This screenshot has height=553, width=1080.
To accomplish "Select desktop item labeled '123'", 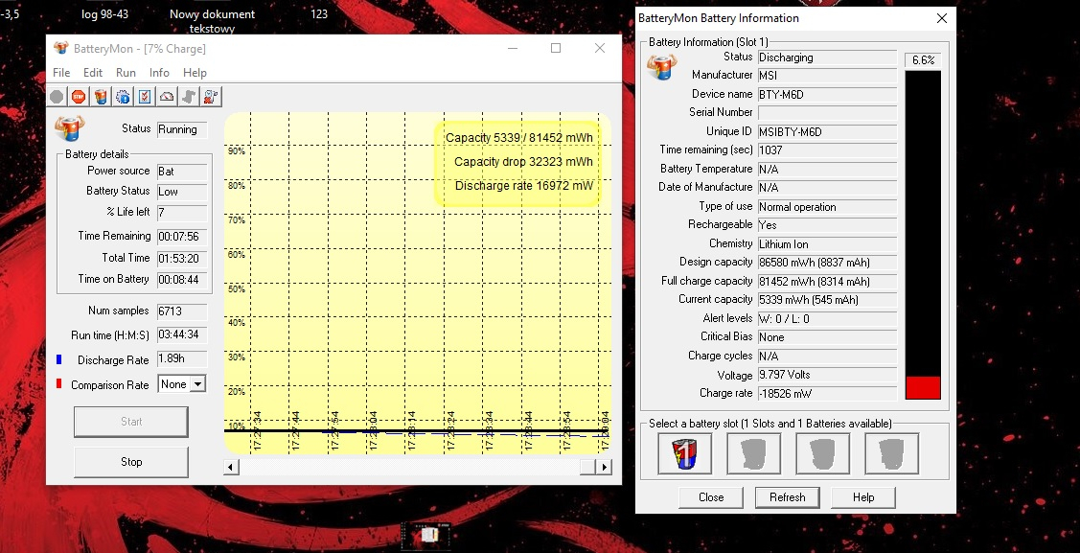I will (x=319, y=13).
